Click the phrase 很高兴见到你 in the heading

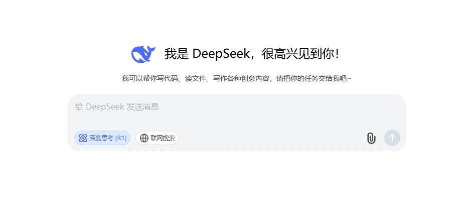[x=297, y=54]
